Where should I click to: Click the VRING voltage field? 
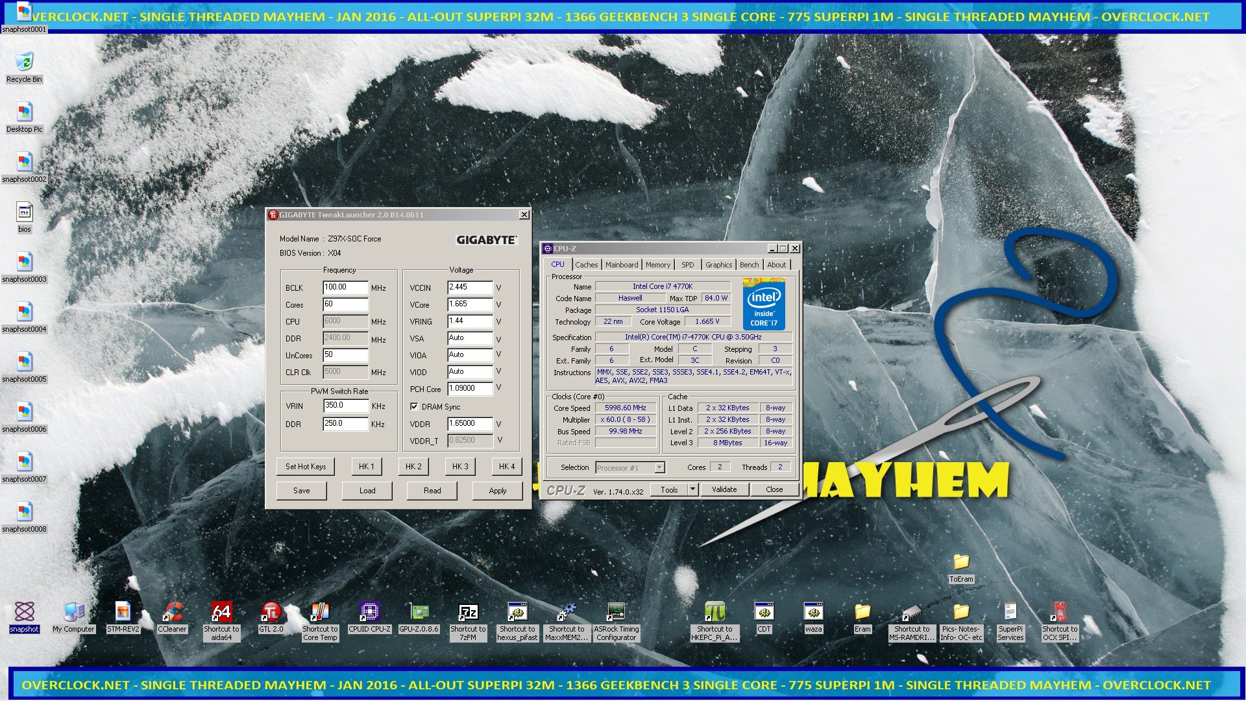[x=470, y=321]
